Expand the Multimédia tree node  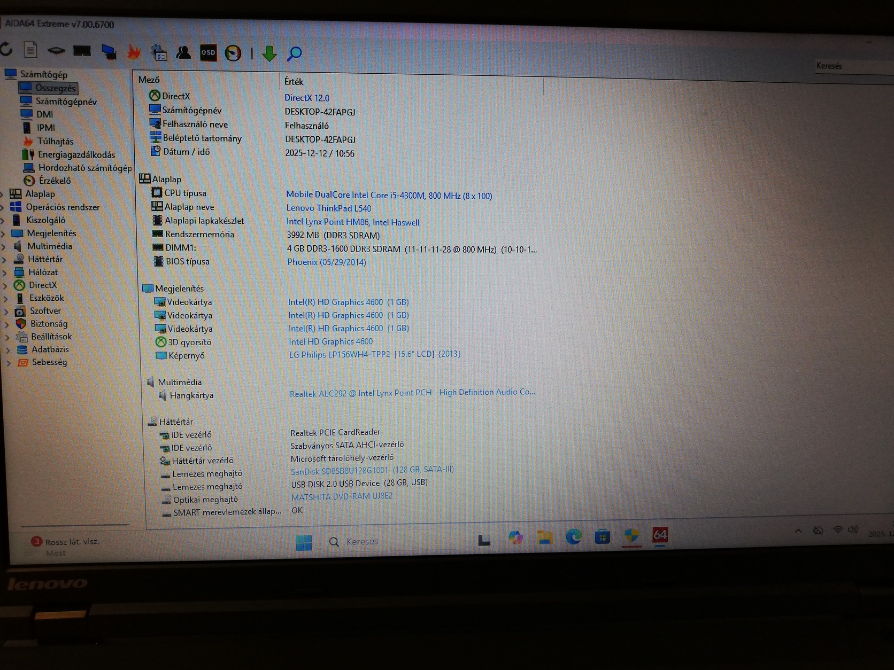4,246
